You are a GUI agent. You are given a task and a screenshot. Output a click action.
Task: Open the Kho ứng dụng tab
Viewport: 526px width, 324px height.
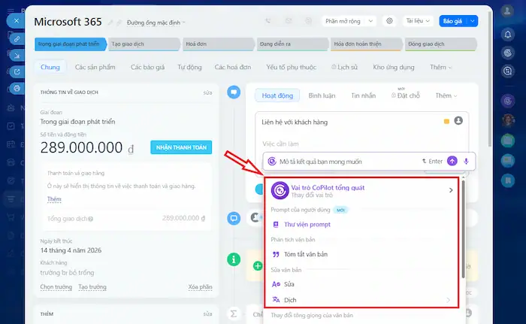click(394, 67)
